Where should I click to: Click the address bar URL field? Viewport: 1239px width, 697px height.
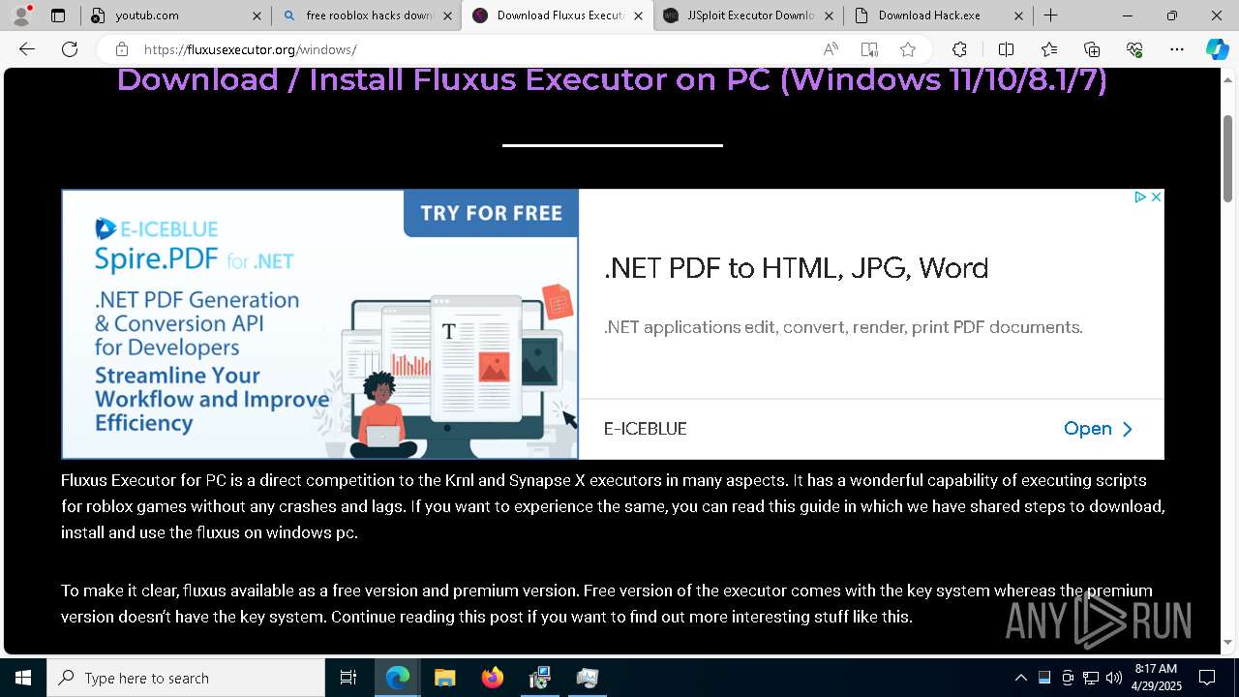click(474, 49)
